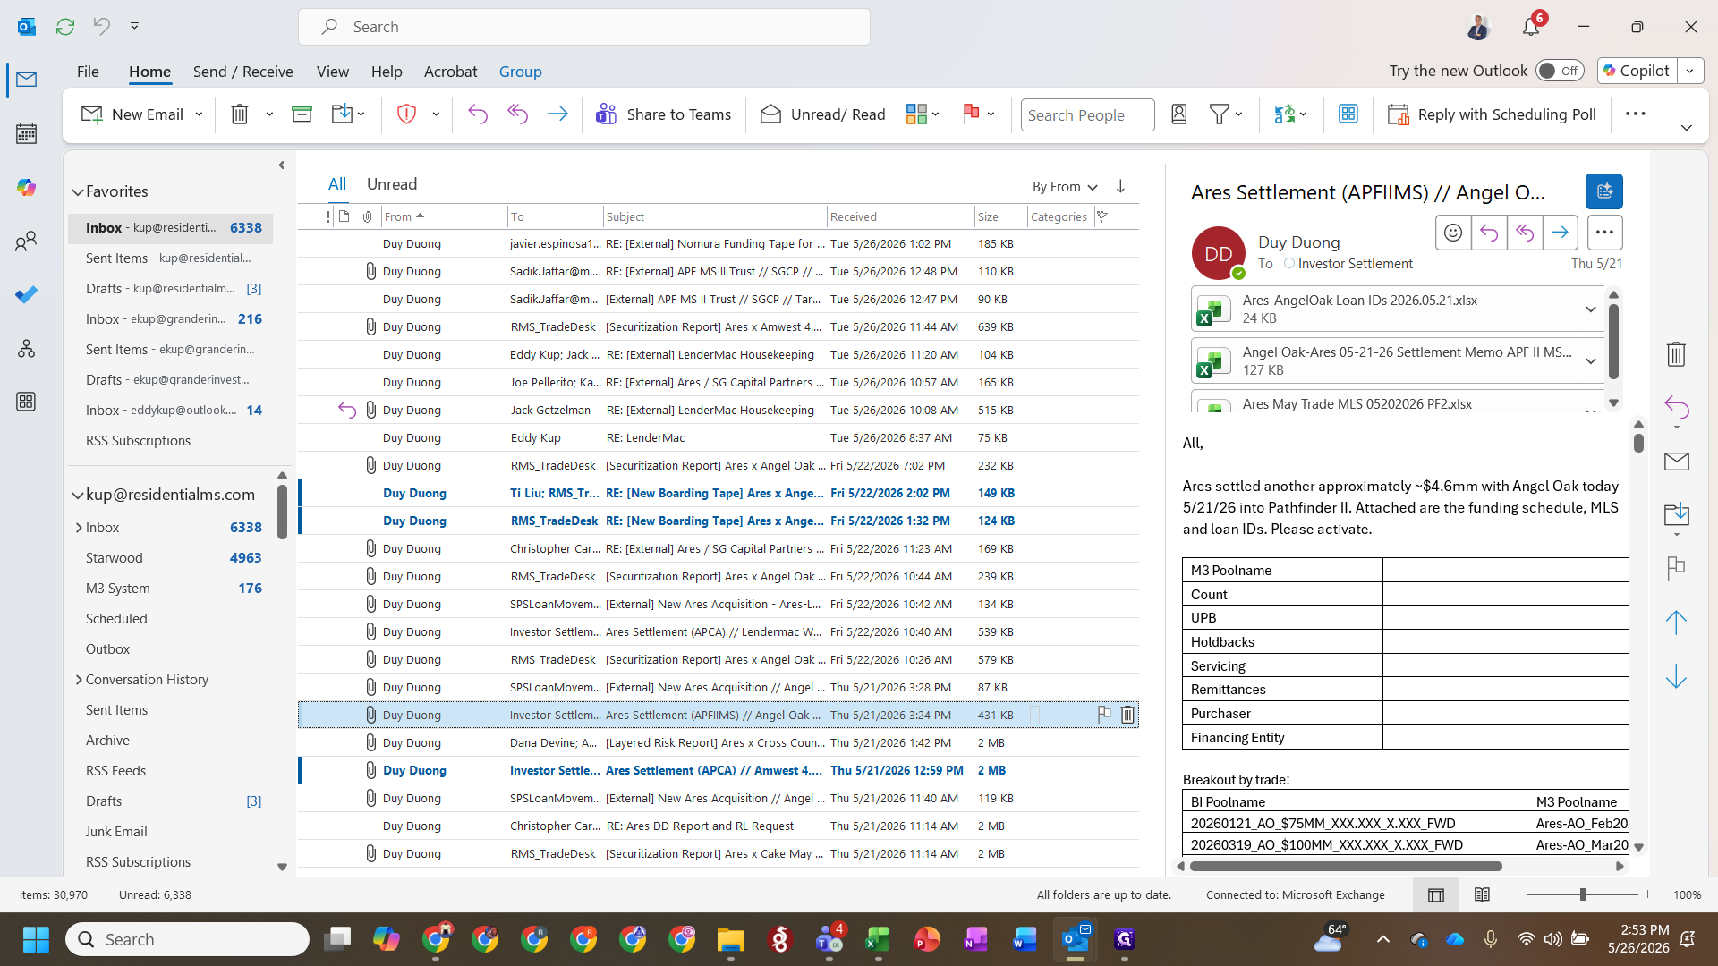
Task: Open the Help tab
Action: click(387, 71)
